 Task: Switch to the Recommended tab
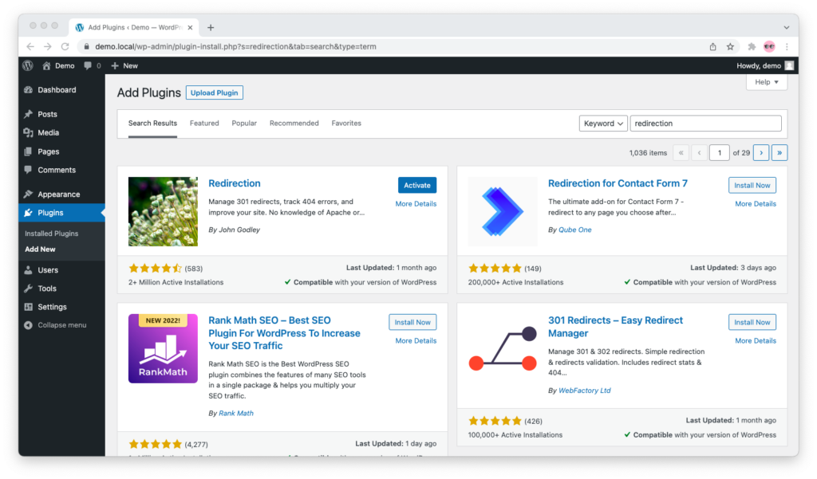point(294,124)
